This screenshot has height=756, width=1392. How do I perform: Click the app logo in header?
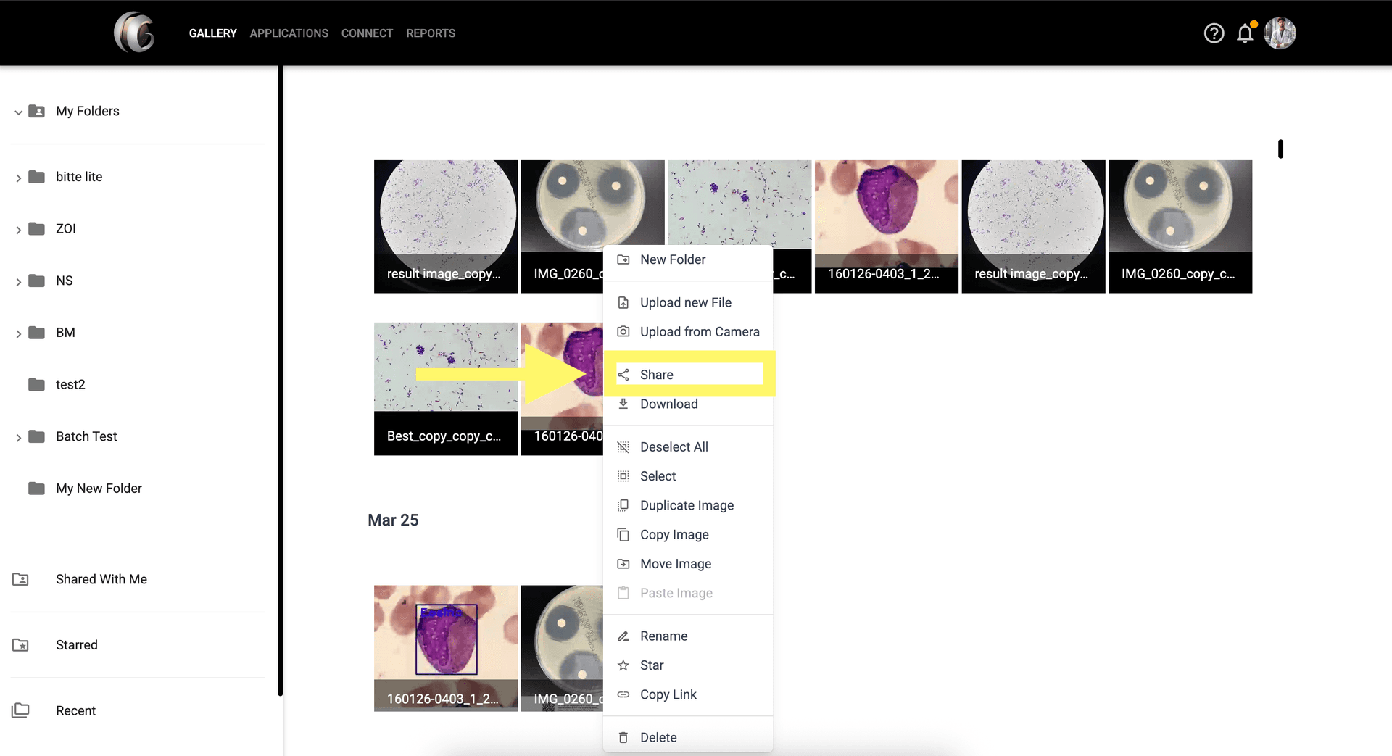[135, 33]
